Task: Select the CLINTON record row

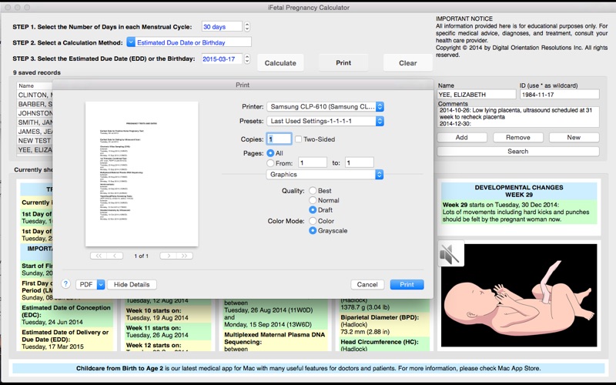Action: pyautogui.click(x=35, y=95)
